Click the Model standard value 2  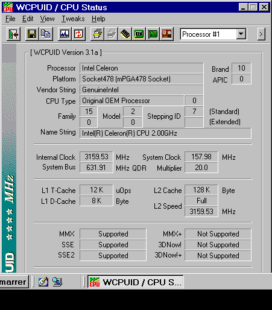133,112
